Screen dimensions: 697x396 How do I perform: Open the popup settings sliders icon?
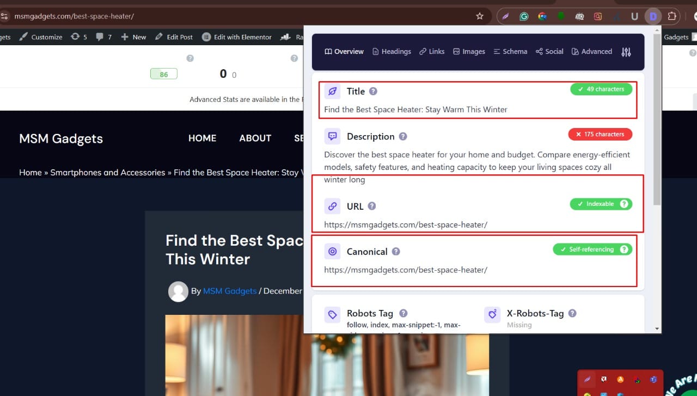[626, 52]
